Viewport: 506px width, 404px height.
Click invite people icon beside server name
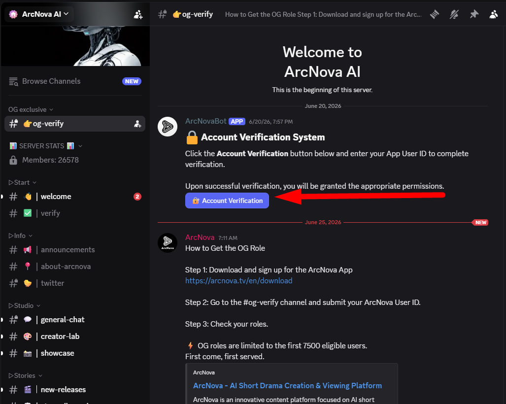pyautogui.click(x=138, y=14)
